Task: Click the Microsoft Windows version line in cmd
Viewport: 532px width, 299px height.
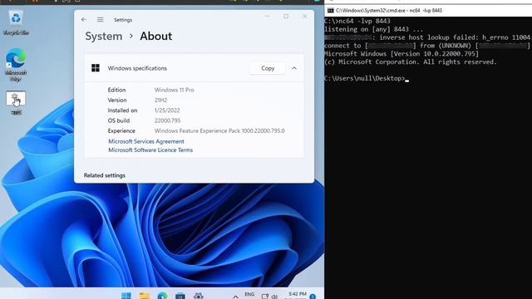Action: click(401, 54)
